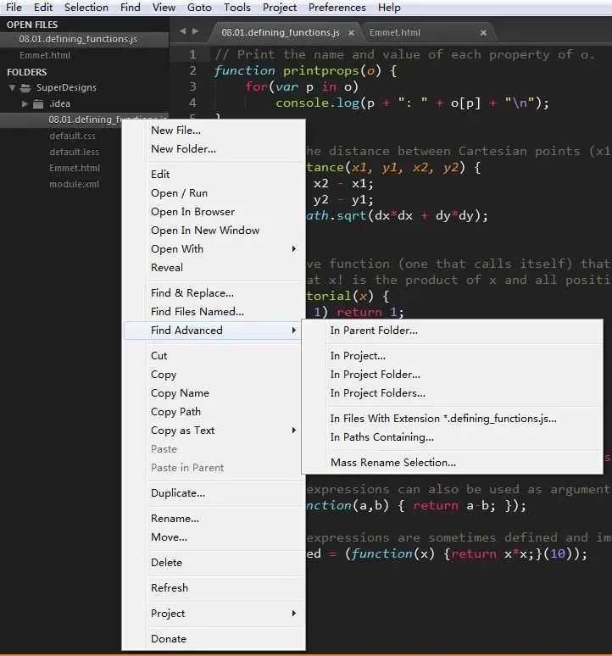Select default.less in the sidebar
Screen dimensions: 612x656
74,152
